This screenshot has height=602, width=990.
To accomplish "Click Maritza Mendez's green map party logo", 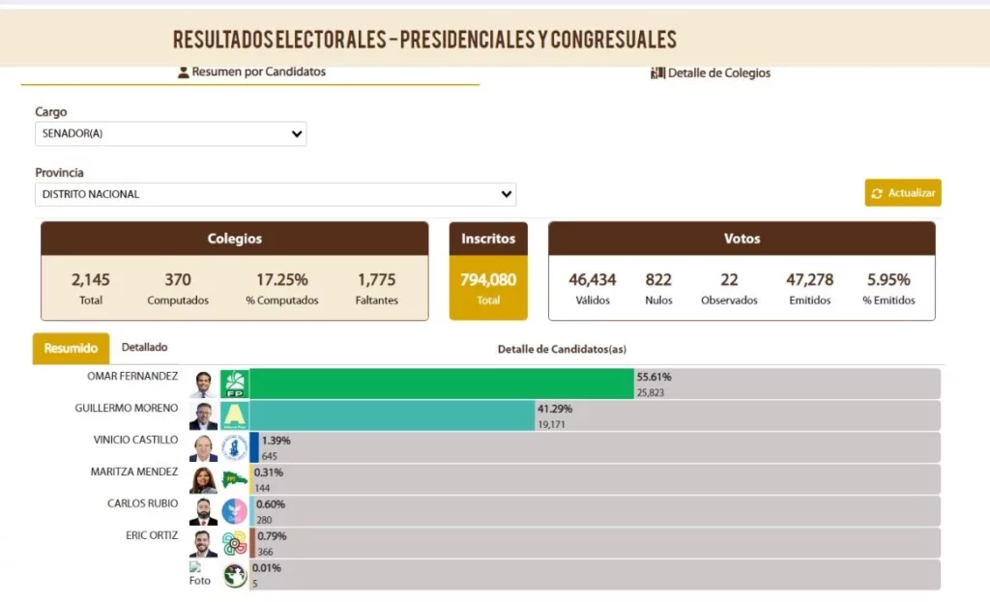I will 235,479.
